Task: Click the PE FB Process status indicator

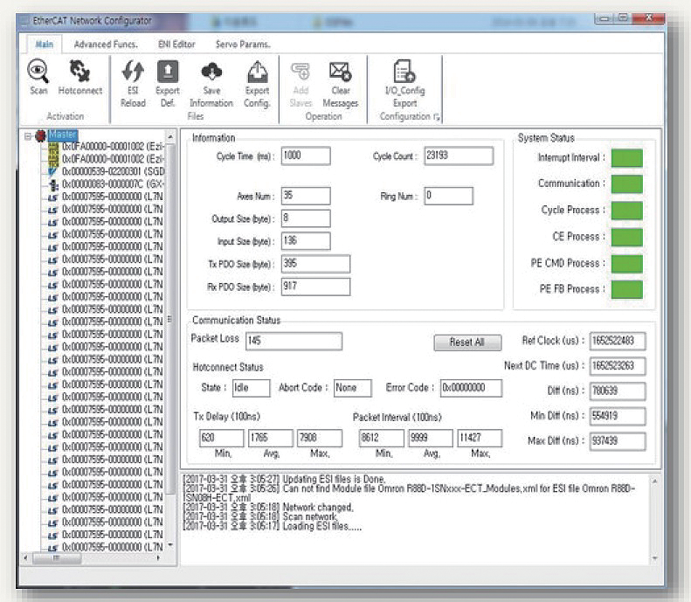Action: 626,289
